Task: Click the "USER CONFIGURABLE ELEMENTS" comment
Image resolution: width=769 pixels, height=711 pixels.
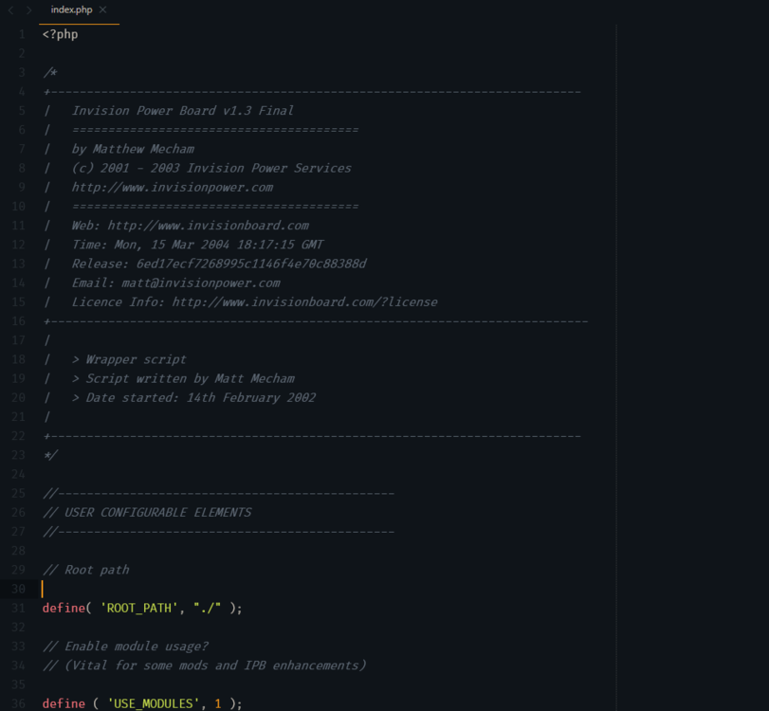Action: point(157,512)
